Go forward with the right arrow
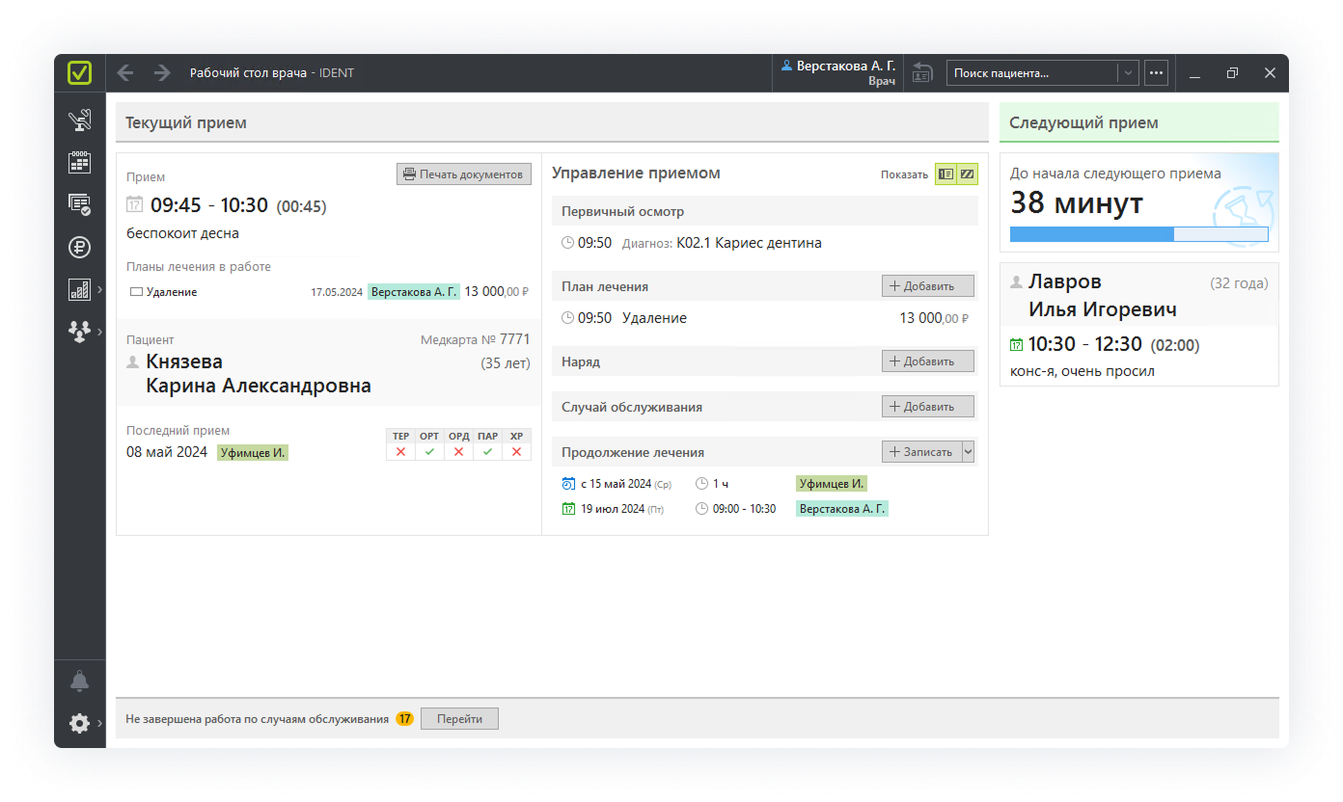Screen dimensions: 1343x802 [162, 73]
